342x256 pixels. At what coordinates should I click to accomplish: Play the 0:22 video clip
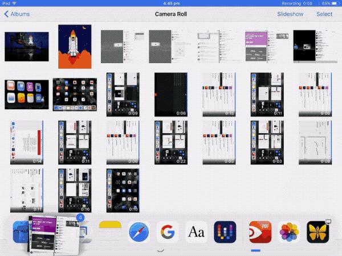171,142
